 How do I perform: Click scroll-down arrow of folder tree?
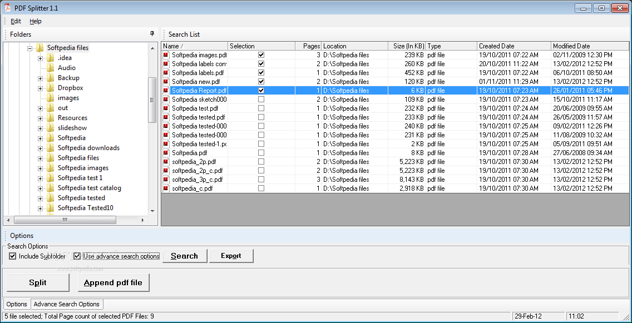152,211
